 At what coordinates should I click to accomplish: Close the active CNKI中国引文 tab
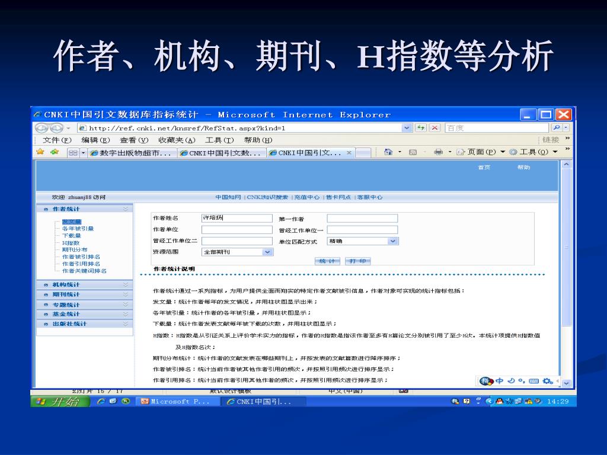point(349,153)
